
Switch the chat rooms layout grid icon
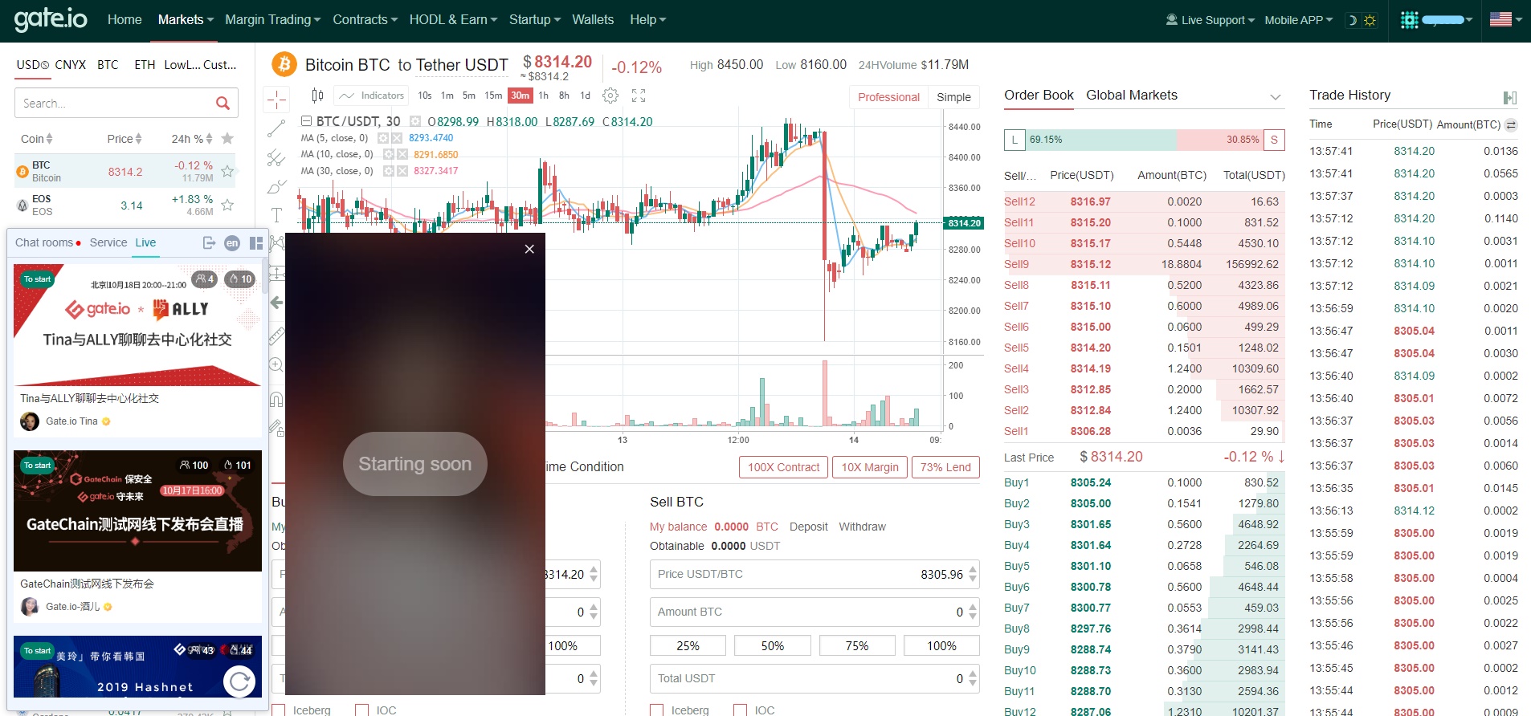pyautogui.click(x=256, y=243)
